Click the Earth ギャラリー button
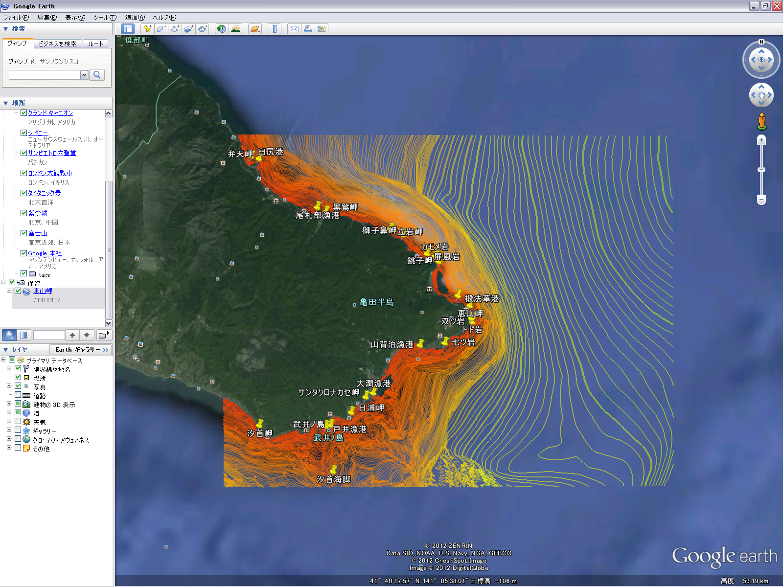Viewport: 783px width, 587px height. pos(81,350)
